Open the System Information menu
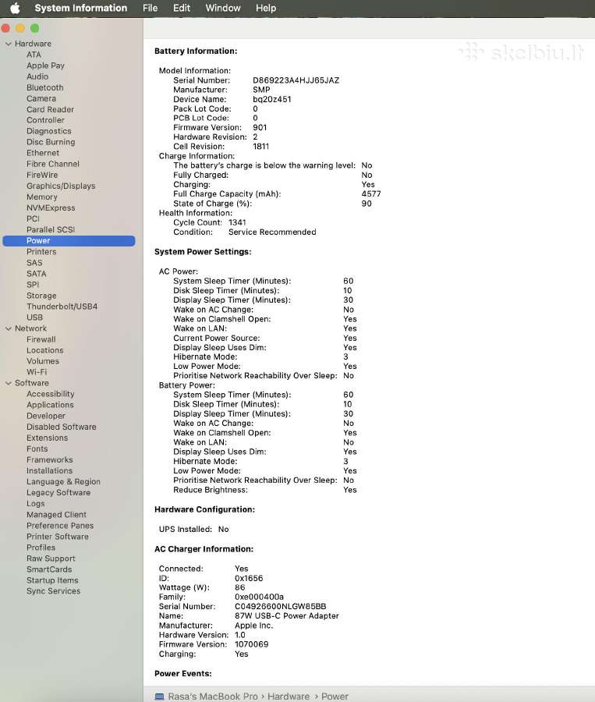This screenshot has width=595, height=702. pyautogui.click(x=80, y=8)
